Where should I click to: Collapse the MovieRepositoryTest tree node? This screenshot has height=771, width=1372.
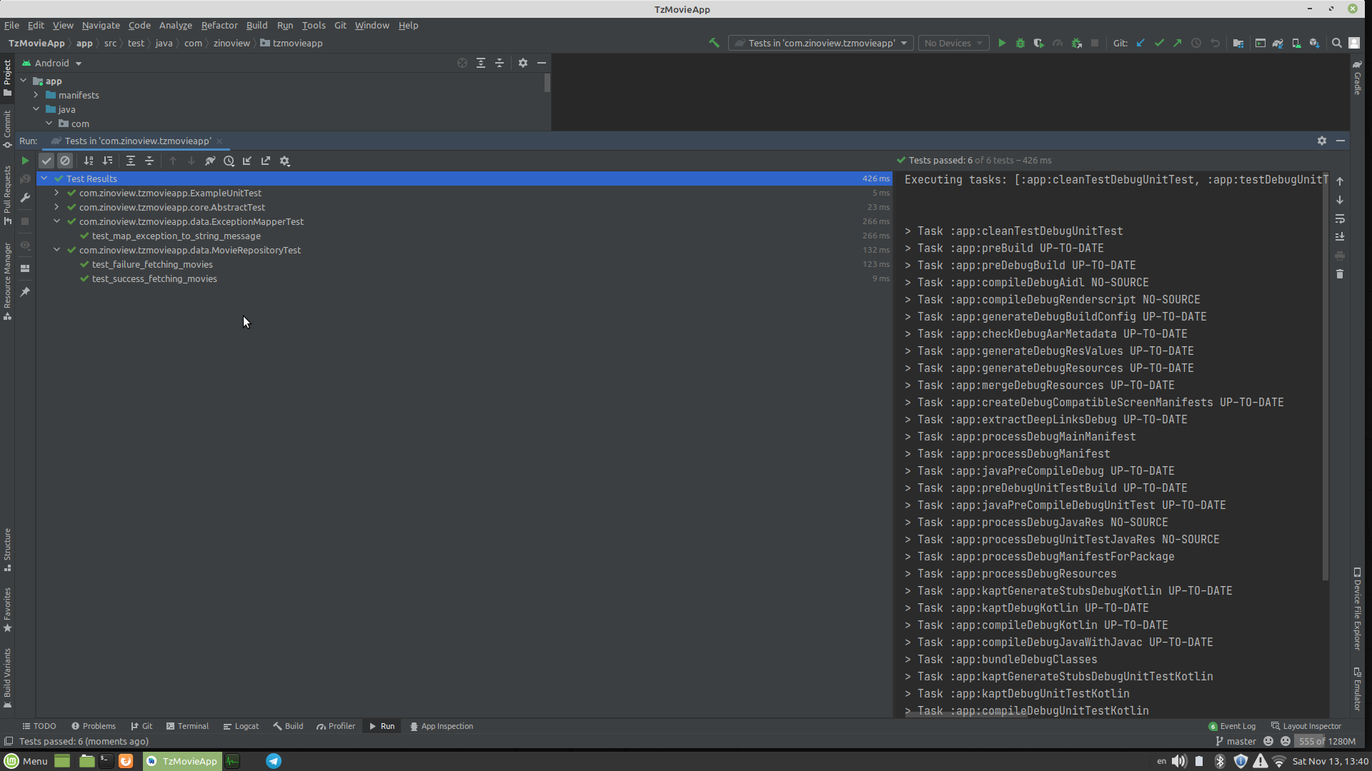56,250
